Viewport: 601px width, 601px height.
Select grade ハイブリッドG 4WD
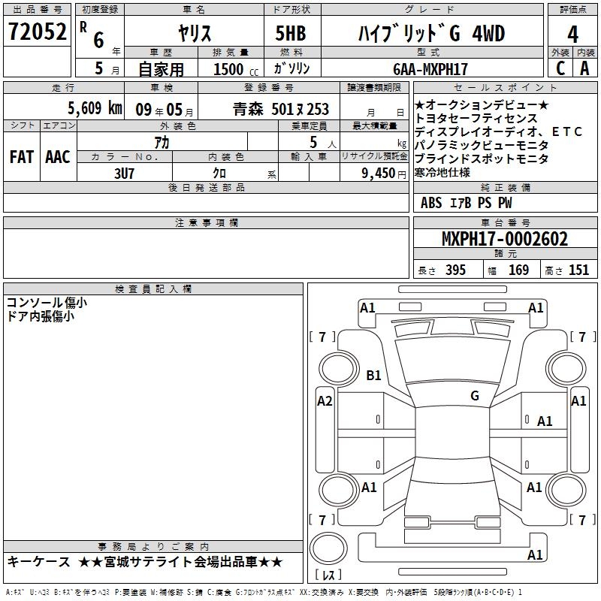[x=431, y=33]
